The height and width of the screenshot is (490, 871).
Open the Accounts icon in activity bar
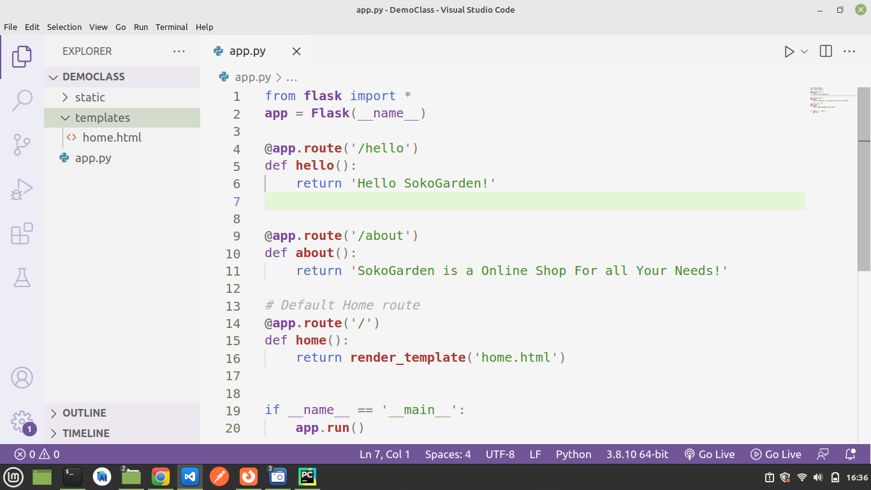point(22,378)
